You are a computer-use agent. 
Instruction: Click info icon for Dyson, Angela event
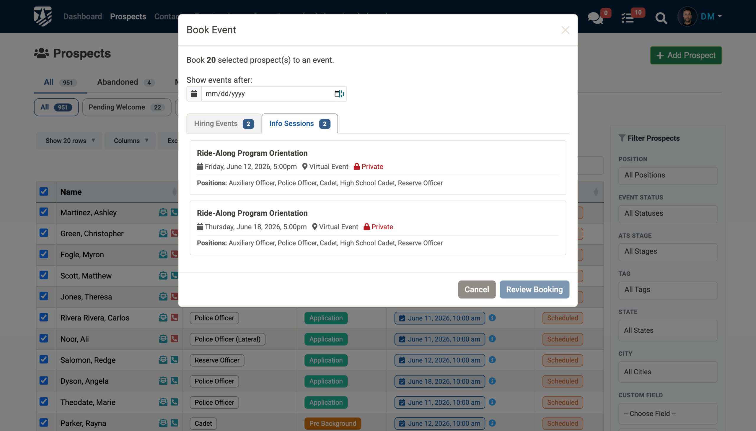coord(492,381)
